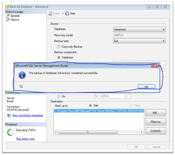Image resolution: width=175 pixels, height=155 pixels.
Task: Click the copy message icon in dialog
Action: coord(21,86)
